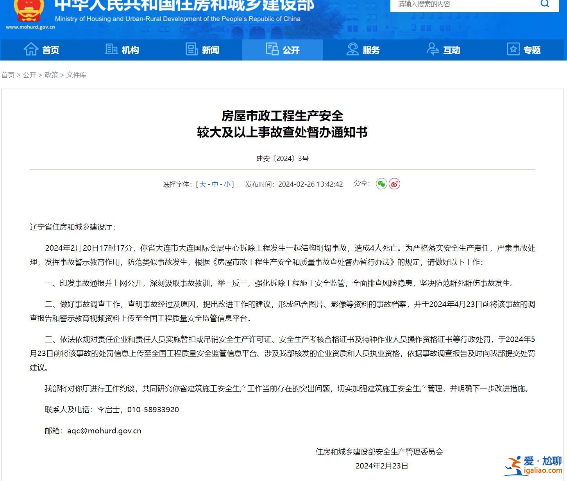The image size is (567, 481).
Task: Click the date 2024年2月23日
Action: click(382, 466)
